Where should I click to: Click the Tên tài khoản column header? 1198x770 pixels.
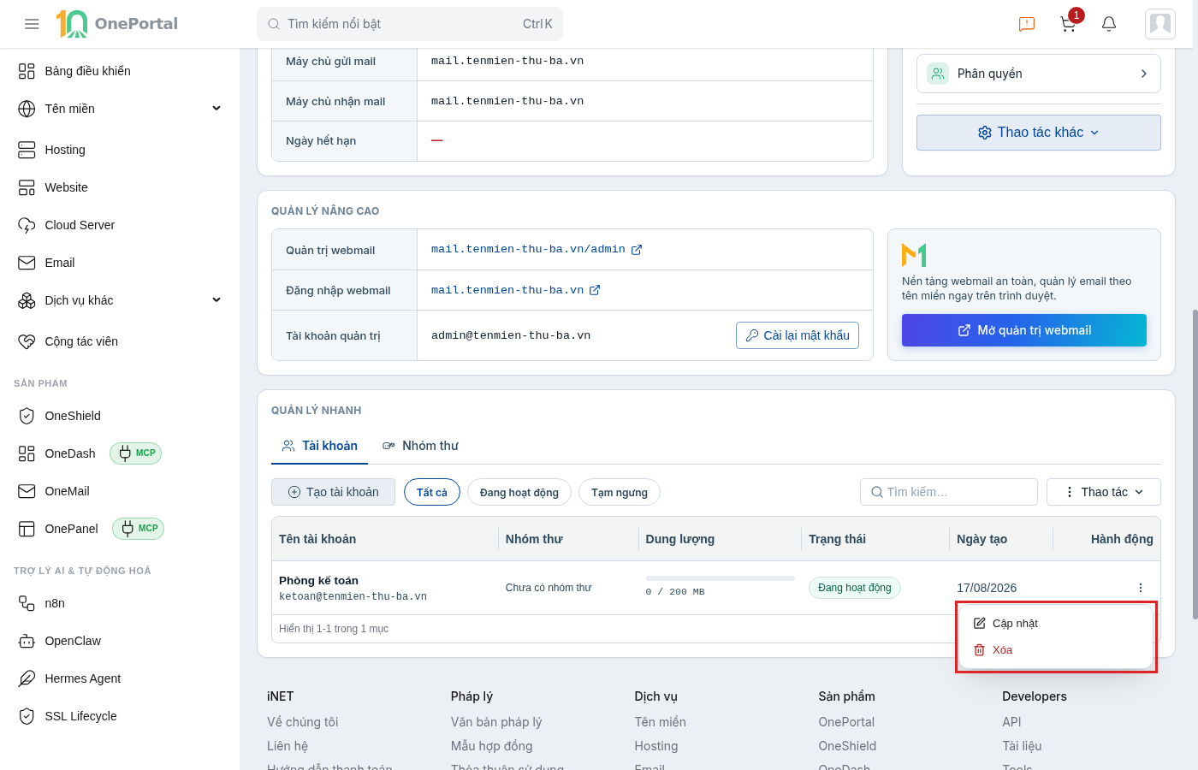317,539
